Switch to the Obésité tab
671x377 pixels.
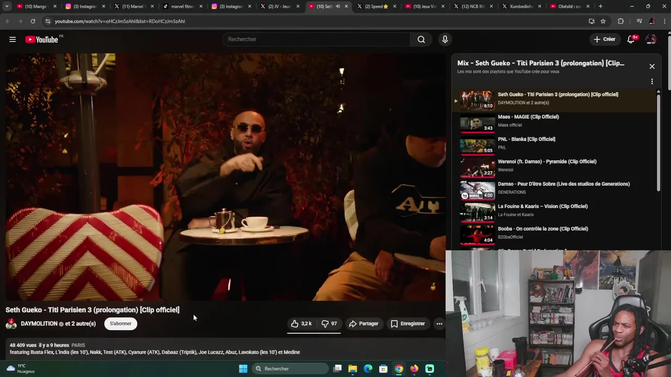569,6
